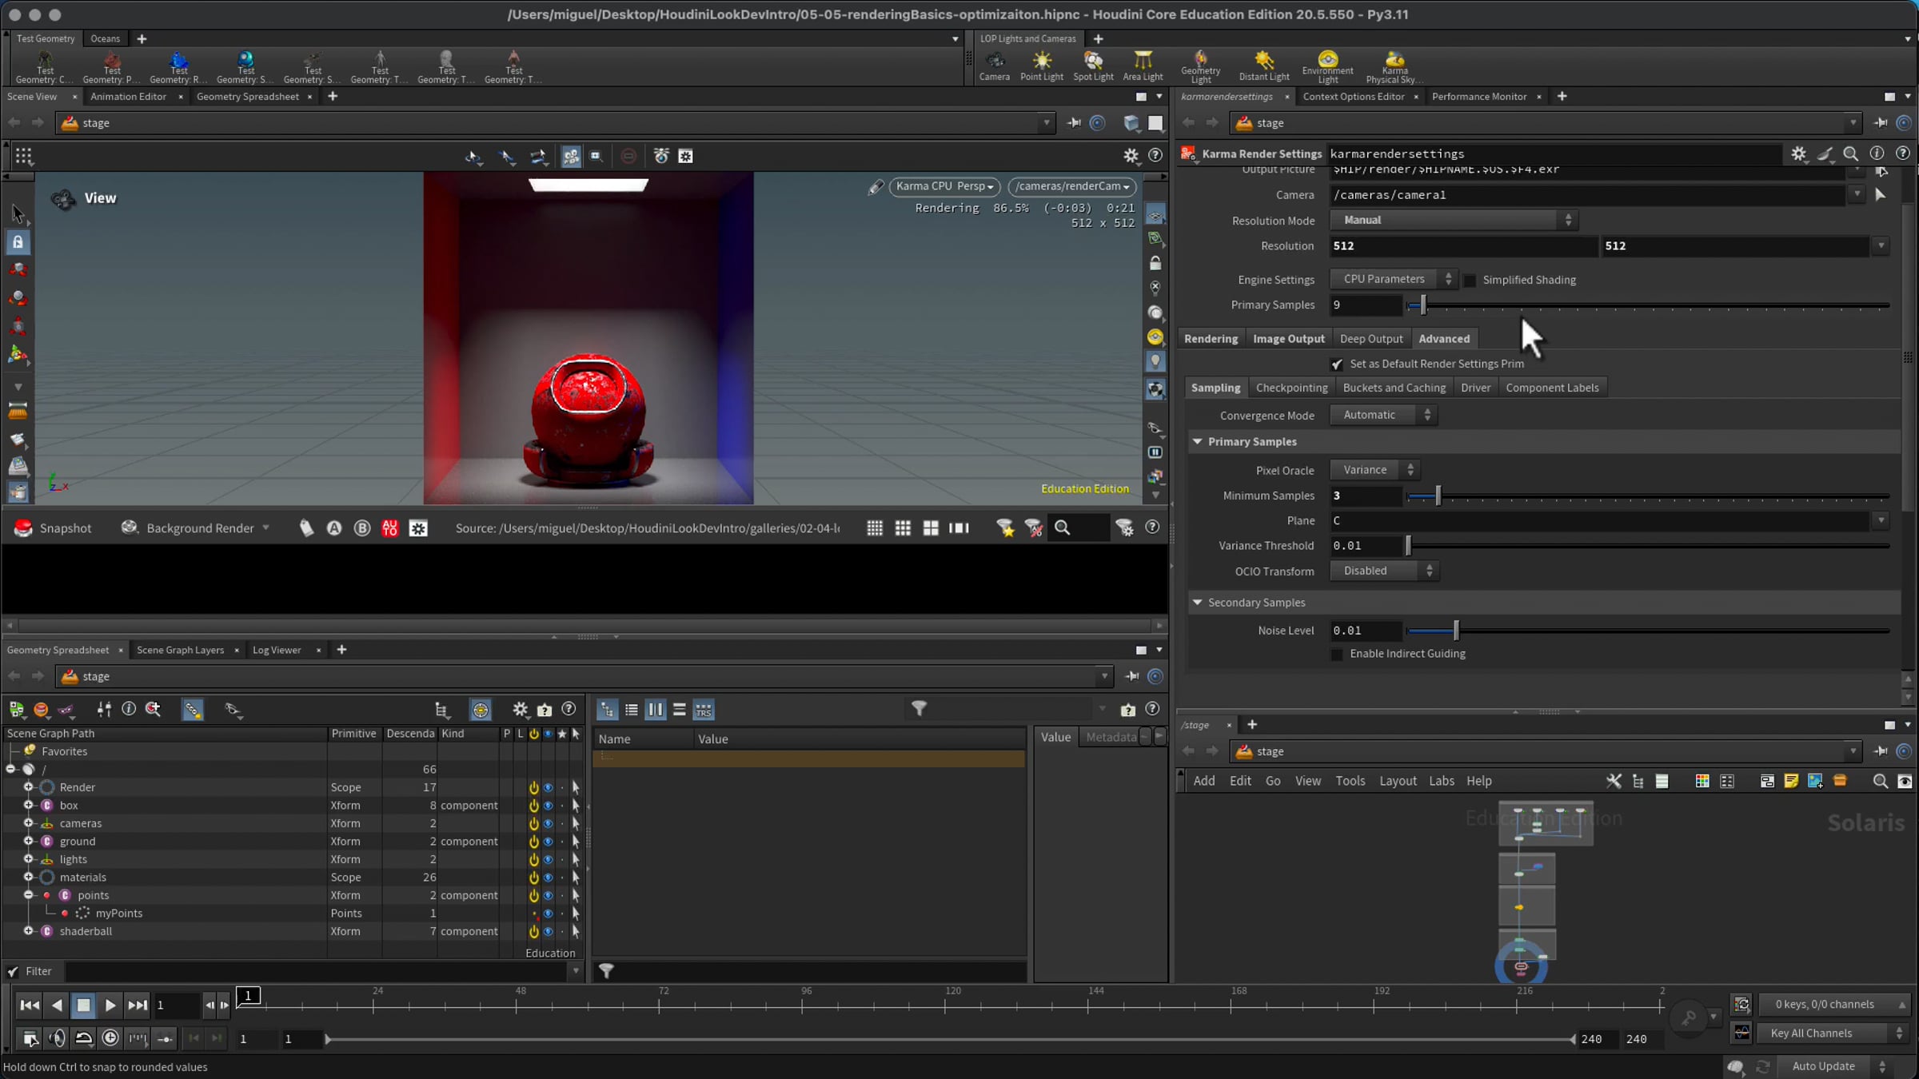
Task: Select the arrow Select tool in viewport
Action: [x=18, y=213]
